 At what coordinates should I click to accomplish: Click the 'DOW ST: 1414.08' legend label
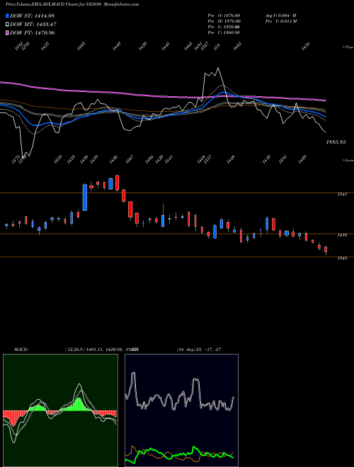tap(32, 16)
